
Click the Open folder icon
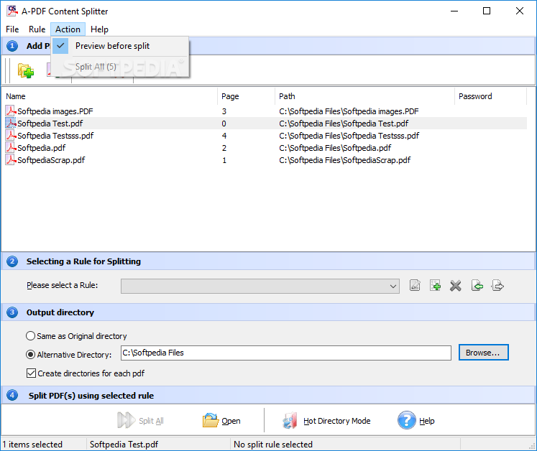click(211, 420)
